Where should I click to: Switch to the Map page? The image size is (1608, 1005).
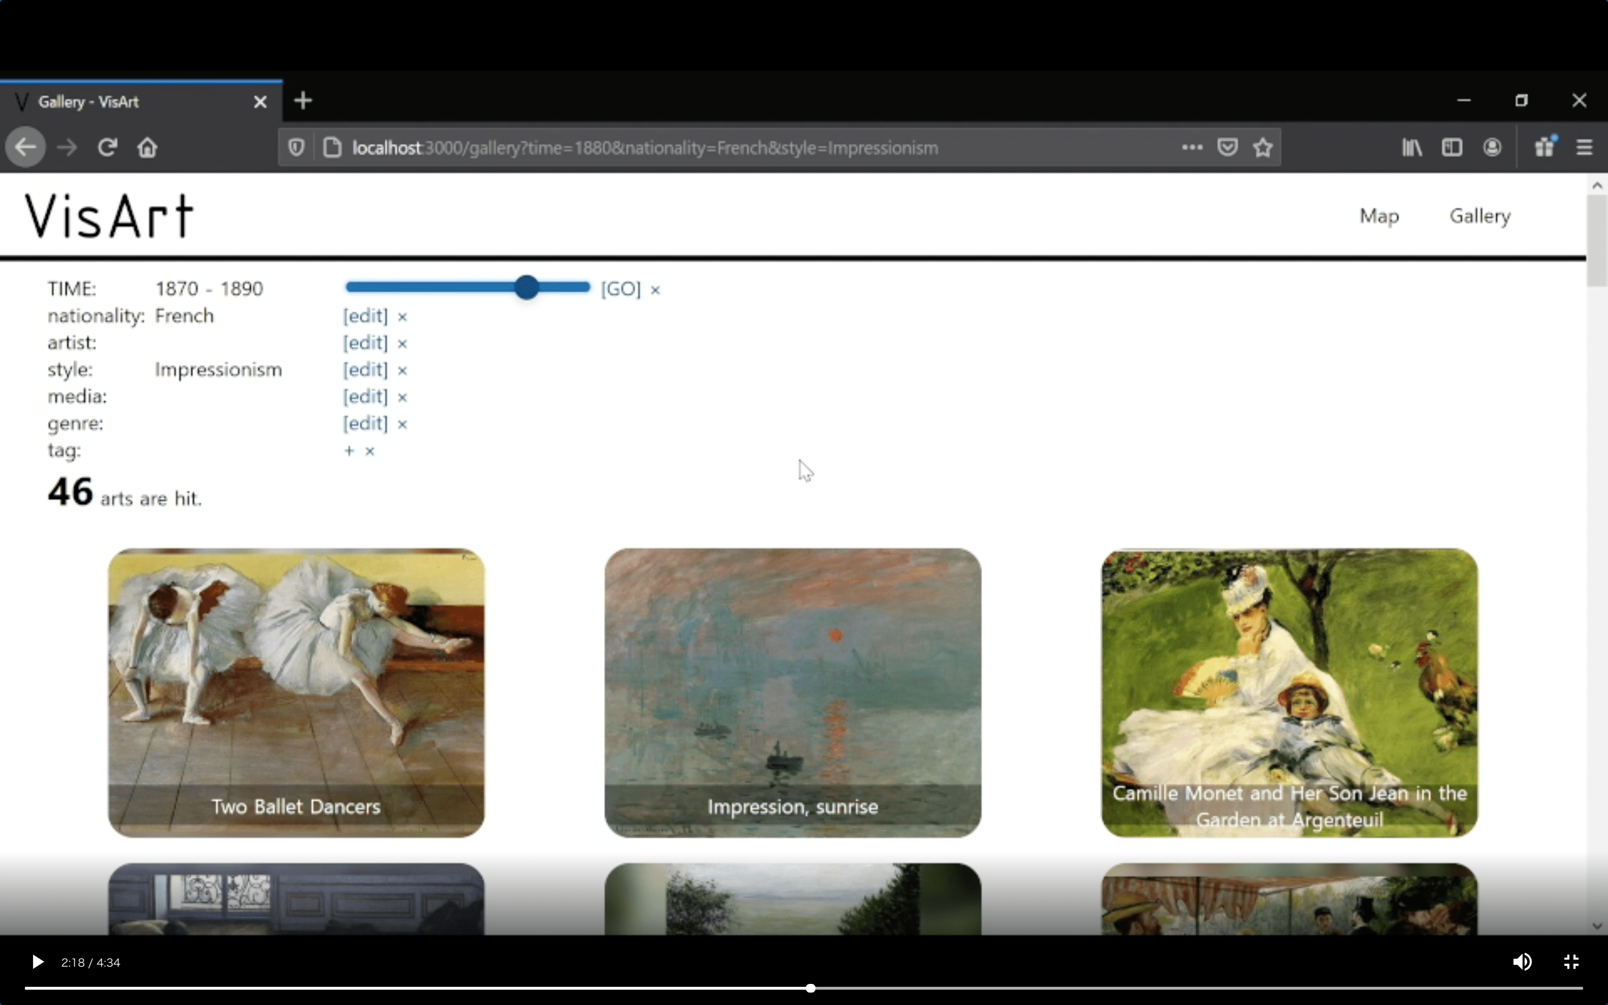1379,216
